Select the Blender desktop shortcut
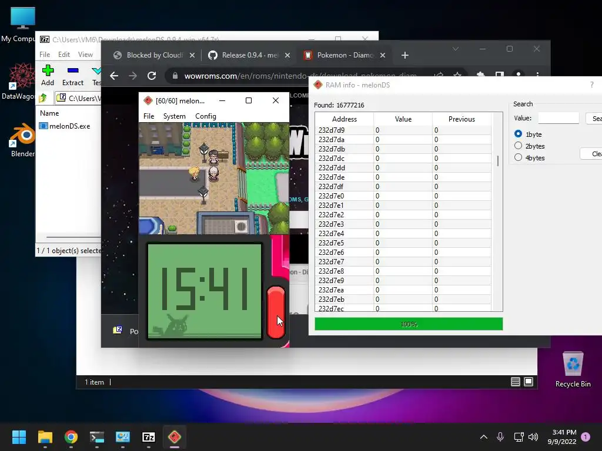602x451 pixels. click(22, 140)
